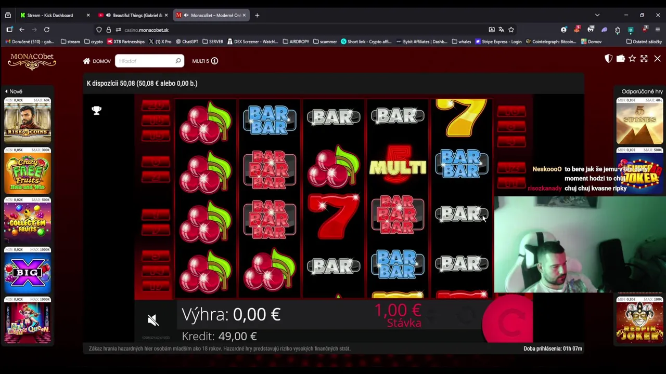Switch to Stream - Kick Dashboard tab
Image resolution: width=666 pixels, height=374 pixels.
pyautogui.click(x=50, y=15)
